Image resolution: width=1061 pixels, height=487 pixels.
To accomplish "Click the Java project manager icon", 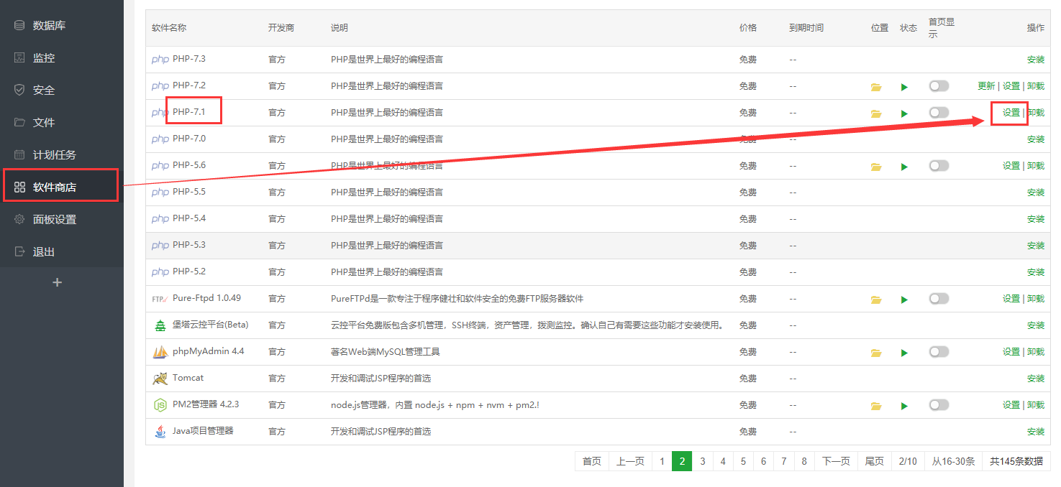I will pyautogui.click(x=160, y=432).
